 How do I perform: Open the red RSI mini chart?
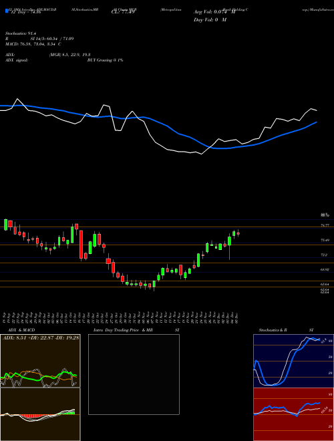click(x=293, y=414)
